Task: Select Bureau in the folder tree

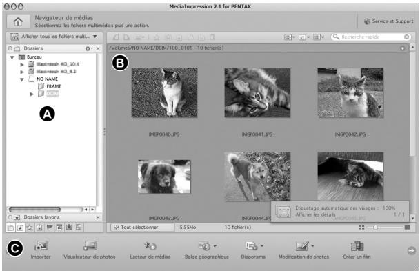Action: [x=30, y=57]
